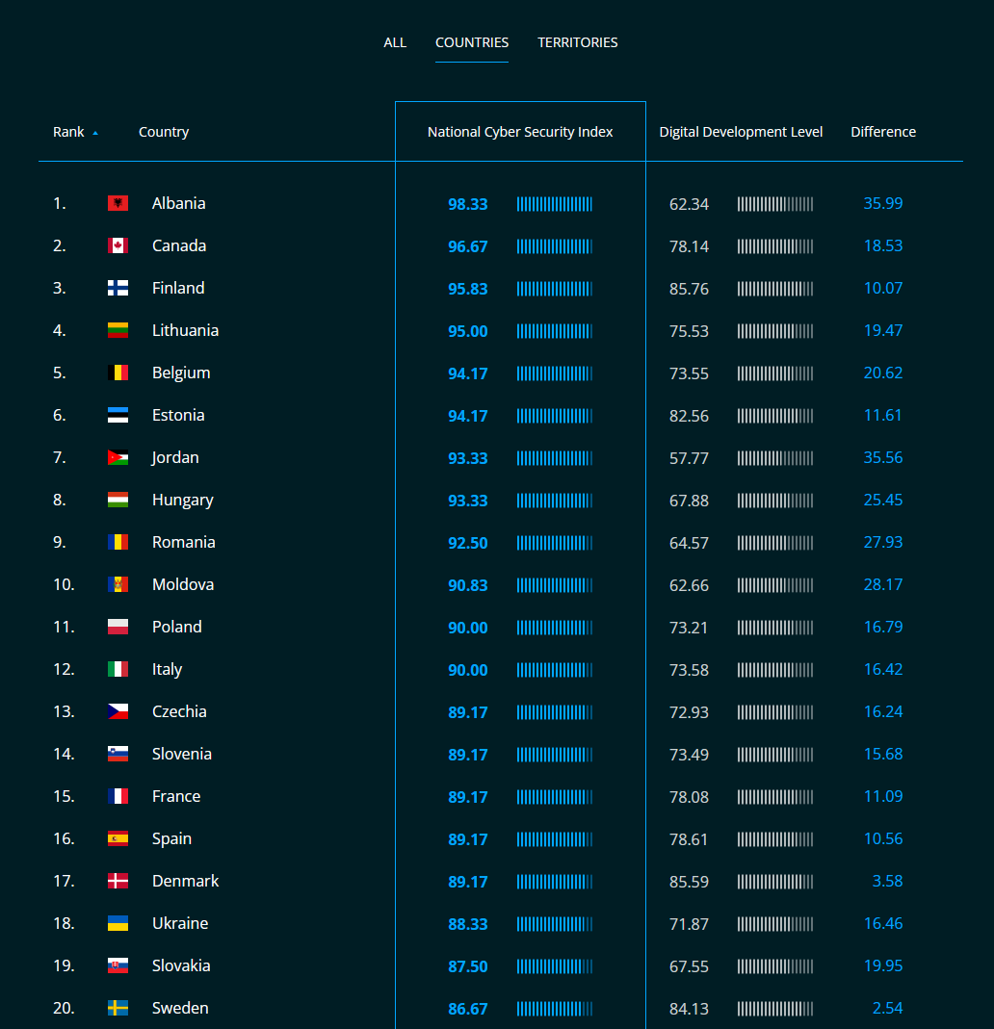Viewport: 994px width, 1029px height.
Task: Click Albania's cyber security index bar
Action: click(x=554, y=204)
